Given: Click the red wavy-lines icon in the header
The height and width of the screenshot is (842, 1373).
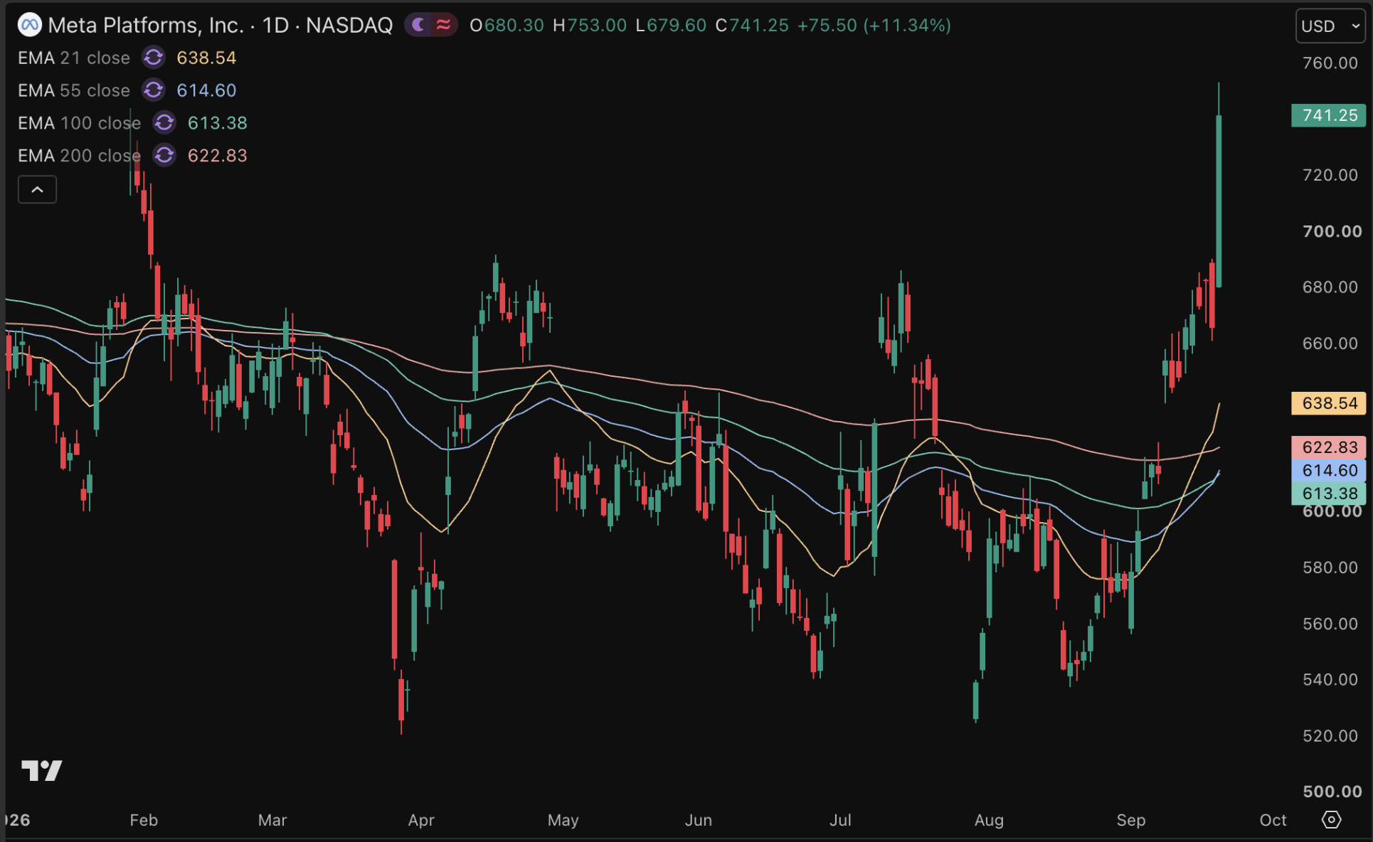Looking at the screenshot, I should pyautogui.click(x=444, y=26).
